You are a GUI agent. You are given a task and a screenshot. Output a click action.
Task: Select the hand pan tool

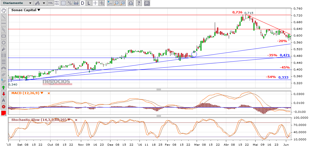[x=4, y=11]
